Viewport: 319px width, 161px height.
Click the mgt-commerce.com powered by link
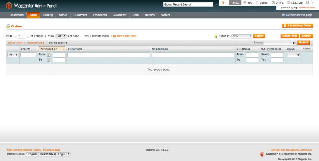coord(304,8)
